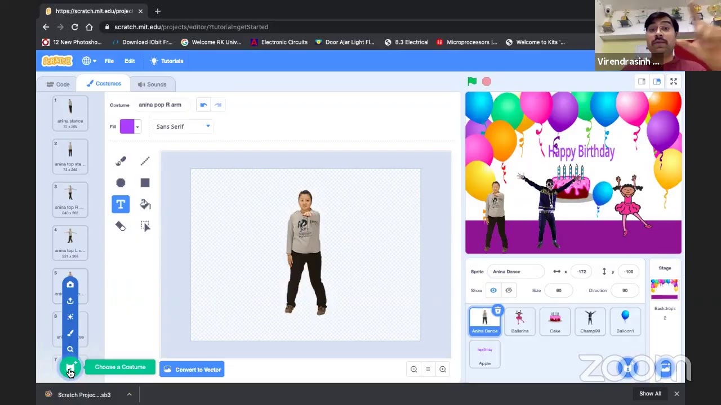The width and height of the screenshot is (721, 405).
Task: Select the Fill bucket tool
Action: pyautogui.click(x=145, y=204)
